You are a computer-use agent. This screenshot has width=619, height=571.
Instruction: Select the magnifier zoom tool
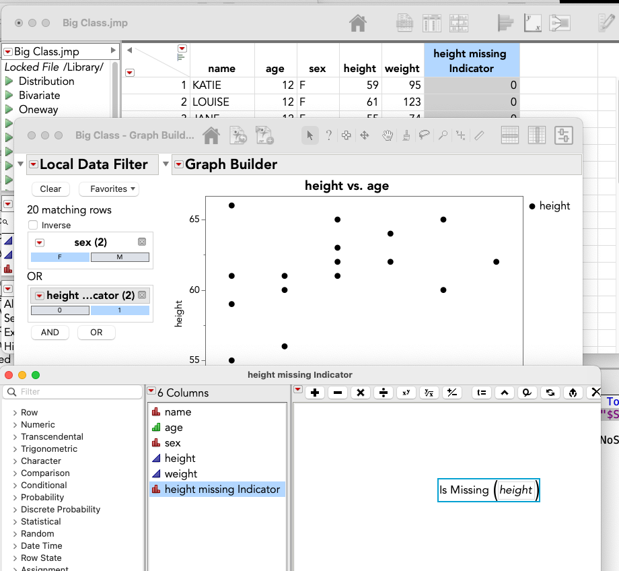point(443,135)
